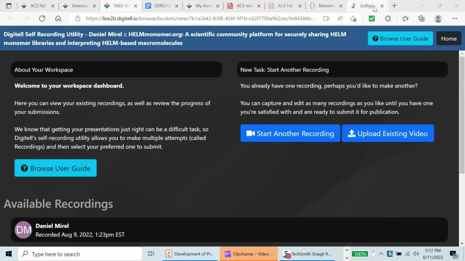Open the browser profile avatar
This screenshot has width=465, height=261.
click(x=438, y=18)
